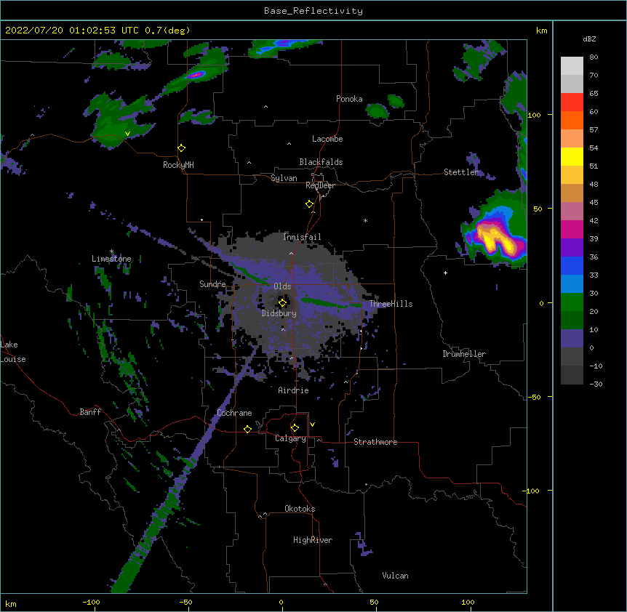Click the Base_Reflectivity title text
Viewport: 627px width, 612px height.
tap(313, 11)
